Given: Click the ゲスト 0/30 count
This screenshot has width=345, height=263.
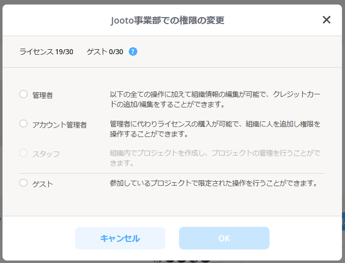Looking at the screenshot, I should pos(105,52).
